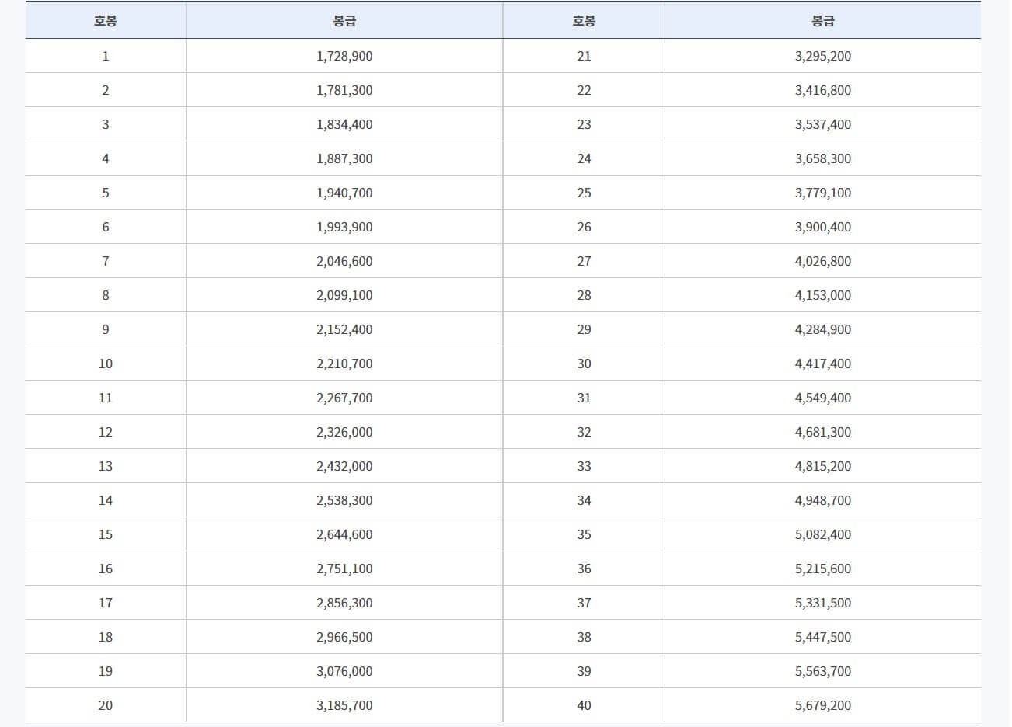Click the grade 5 salary cell showing 1,940,700
Viewport: 1012px width, 727px height.
pos(343,193)
